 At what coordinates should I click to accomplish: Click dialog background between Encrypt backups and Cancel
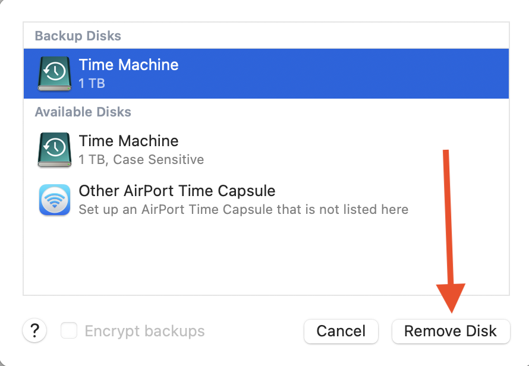pyautogui.click(x=254, y=331)
